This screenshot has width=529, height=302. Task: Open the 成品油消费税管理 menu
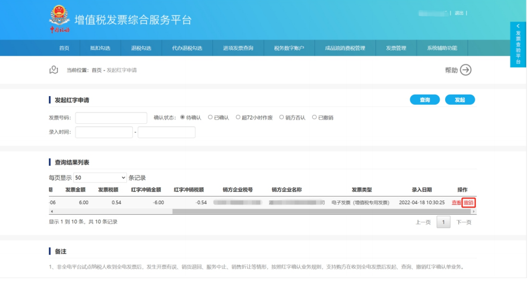(345, 48)
